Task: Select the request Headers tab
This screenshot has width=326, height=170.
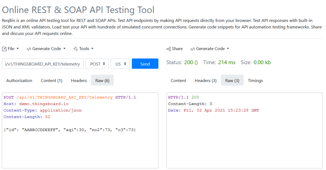Action: pos(79,81)
